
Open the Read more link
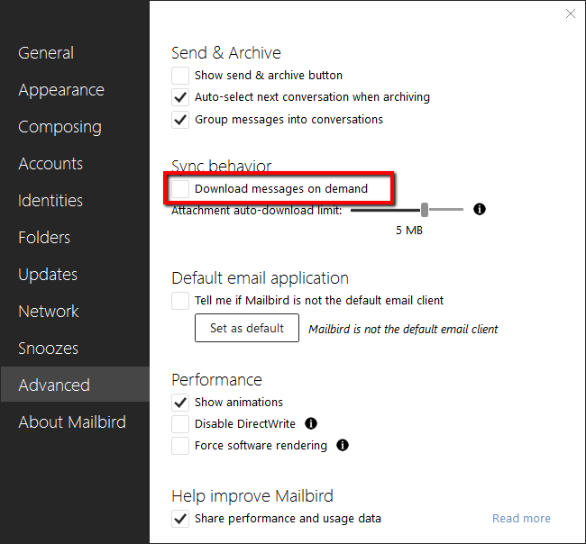click(521, 518)
